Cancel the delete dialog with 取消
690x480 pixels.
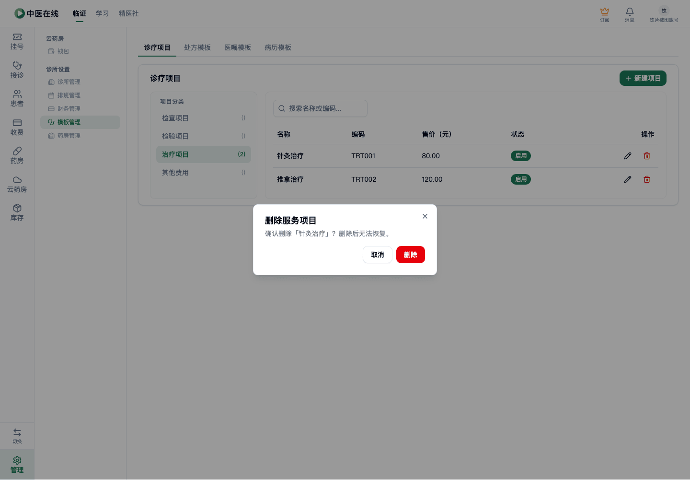[378, 255]
